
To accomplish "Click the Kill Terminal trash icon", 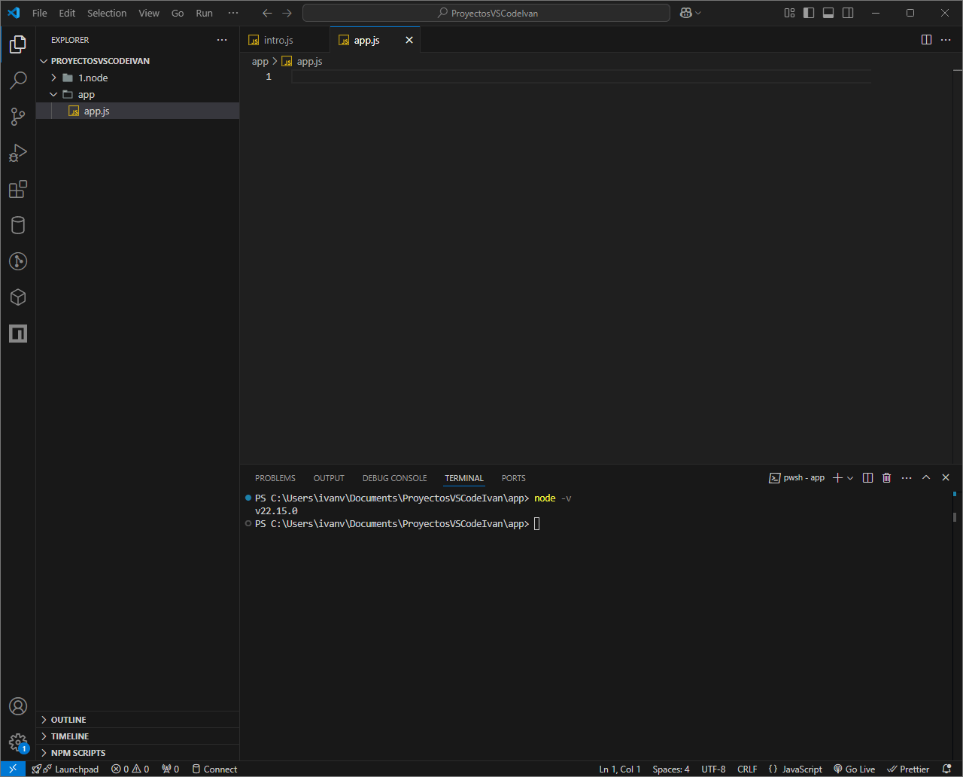I will (886, 478).
